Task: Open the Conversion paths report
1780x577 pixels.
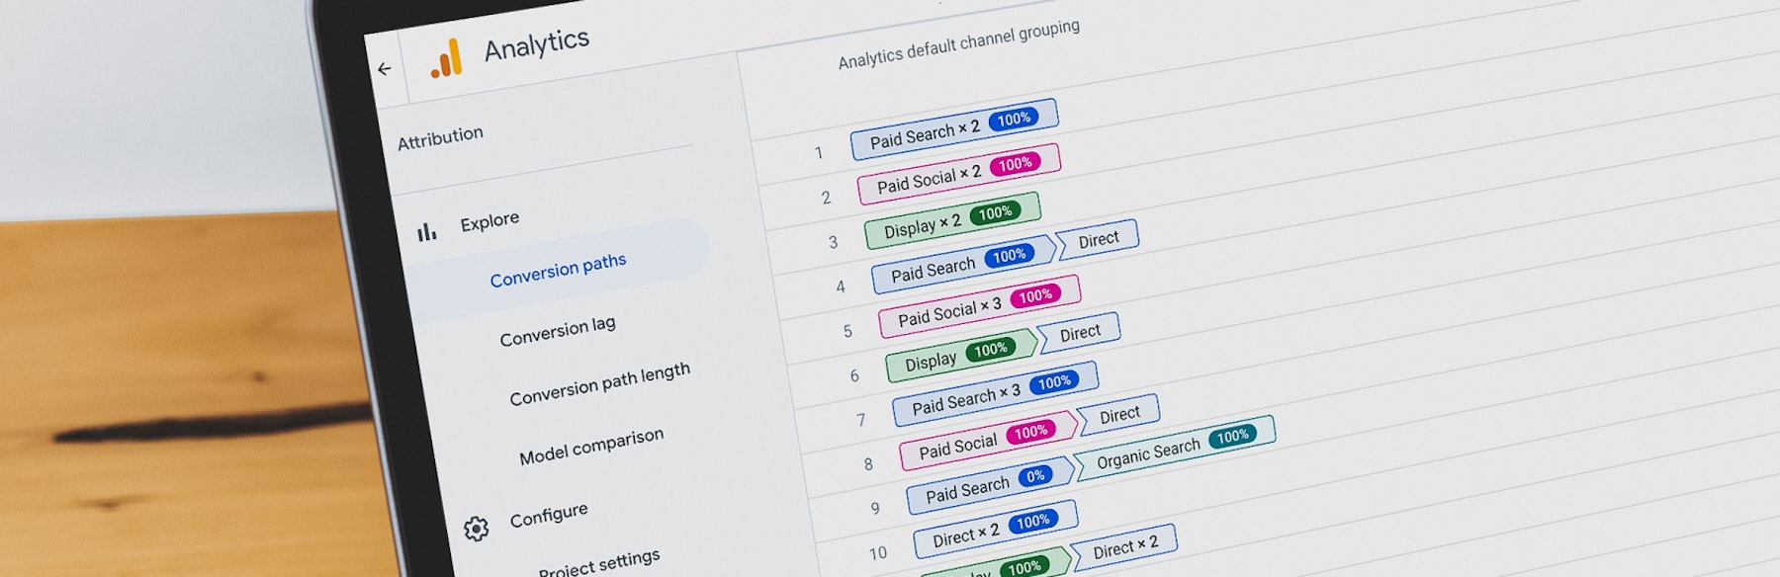Action: [558, 270]
